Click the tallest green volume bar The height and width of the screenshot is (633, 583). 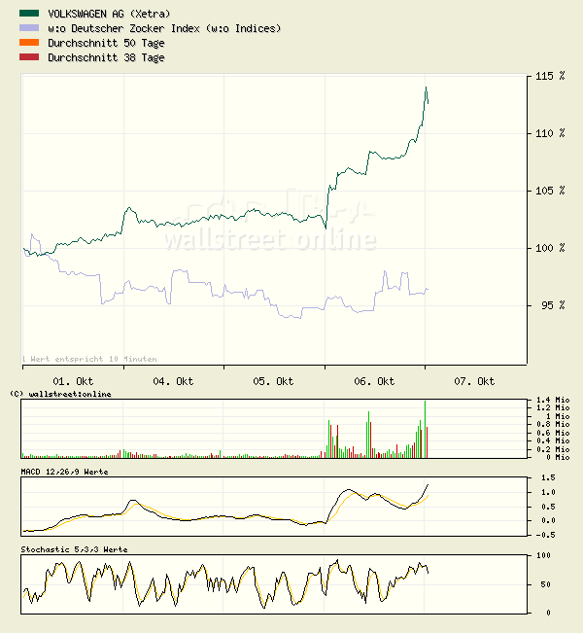425,429
